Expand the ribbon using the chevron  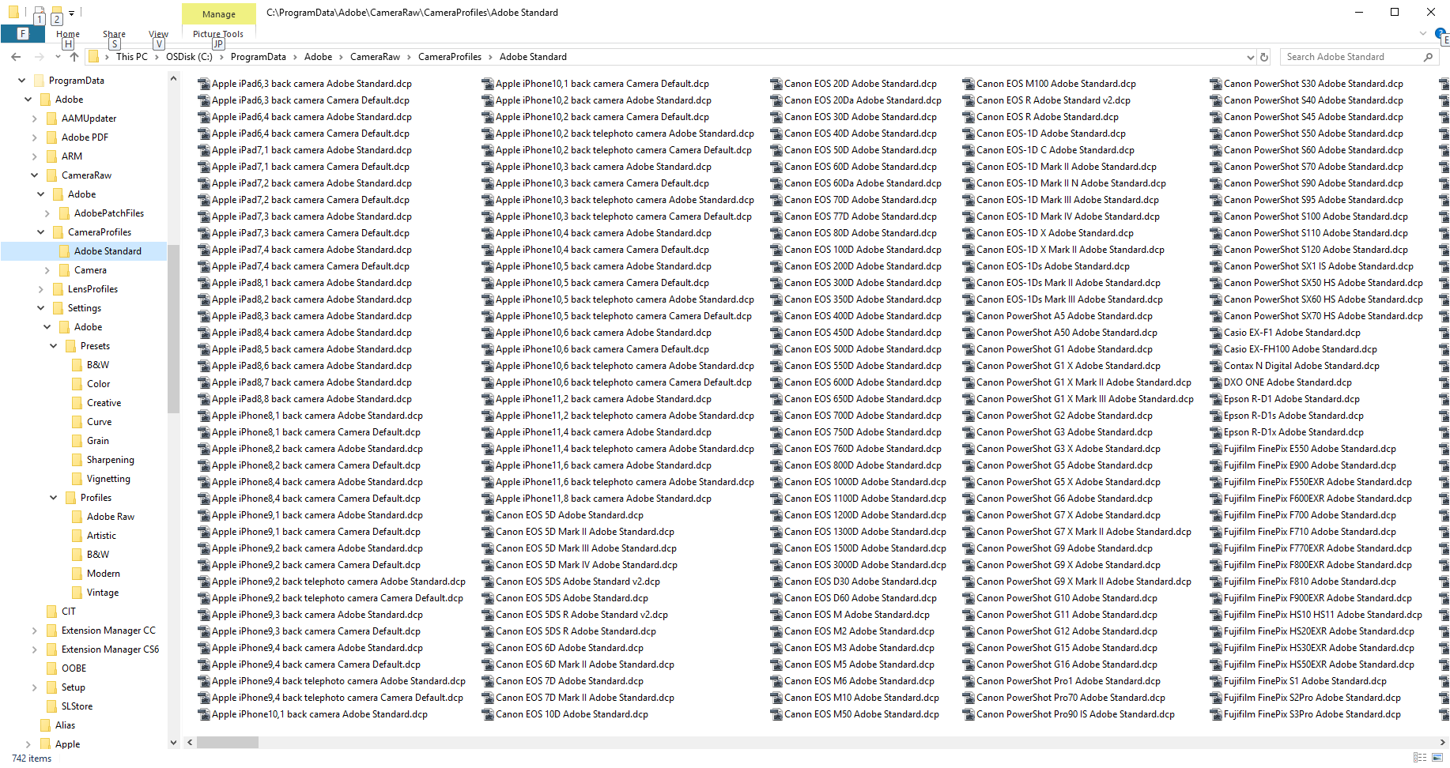[x=1423, y=34]
